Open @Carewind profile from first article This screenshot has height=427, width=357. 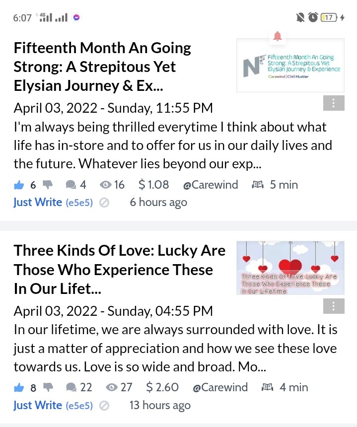click(211, 185)
